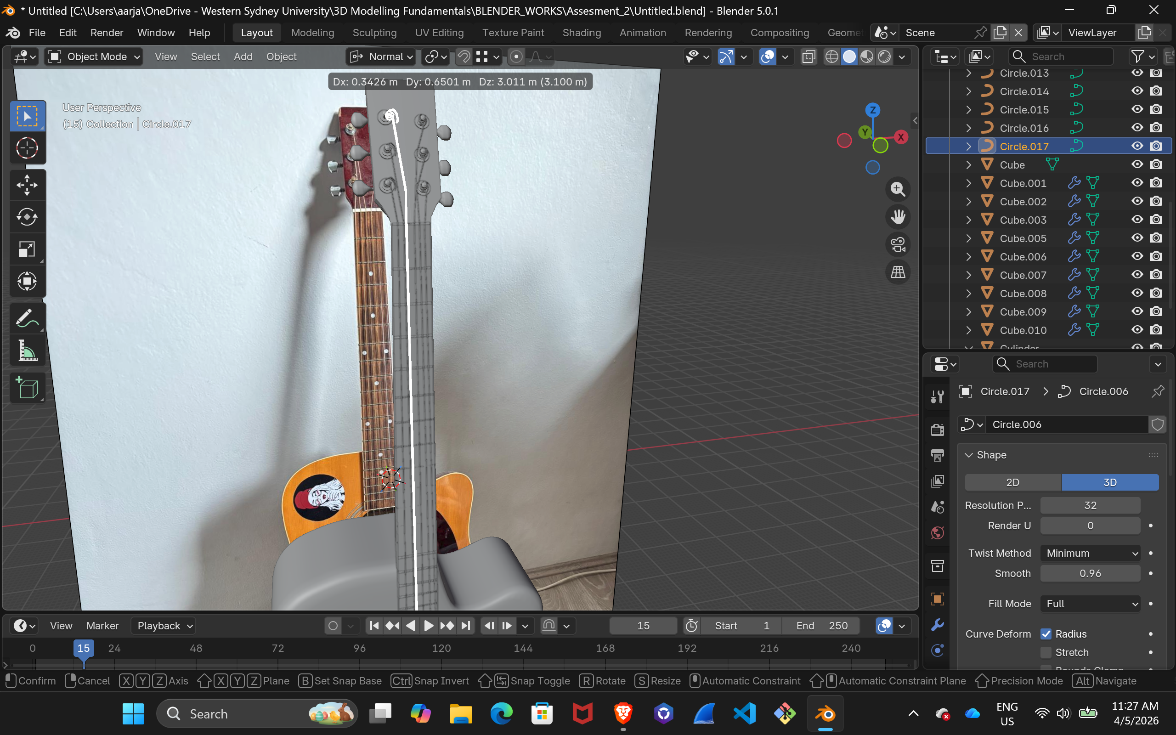The width and height of the screenshot is (1176, 735).
Task: Click the 3D shape button
Action: pos(1110,482)
